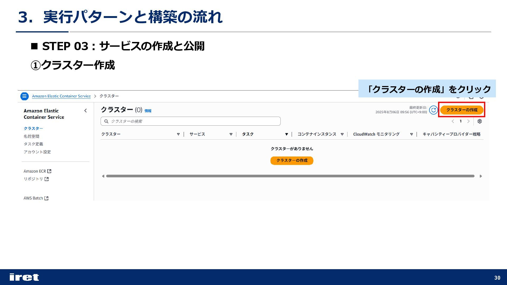Click the horizontal scrollbar track
The width and height of the screenshot is (507, 285).
tap(290, 176)
